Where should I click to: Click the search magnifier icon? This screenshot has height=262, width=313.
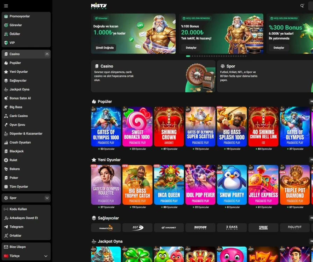coord(302,6)
